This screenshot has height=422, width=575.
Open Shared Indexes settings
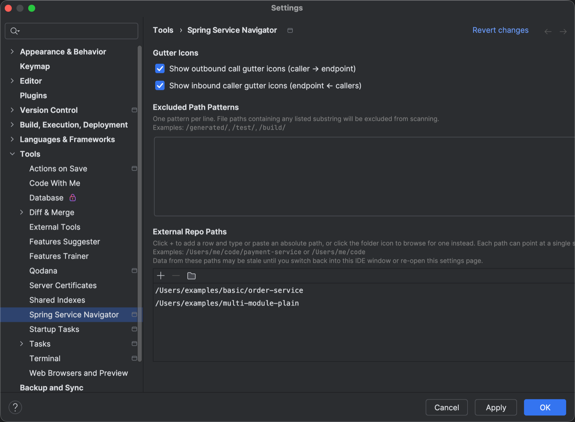click(x=57, y=300)
